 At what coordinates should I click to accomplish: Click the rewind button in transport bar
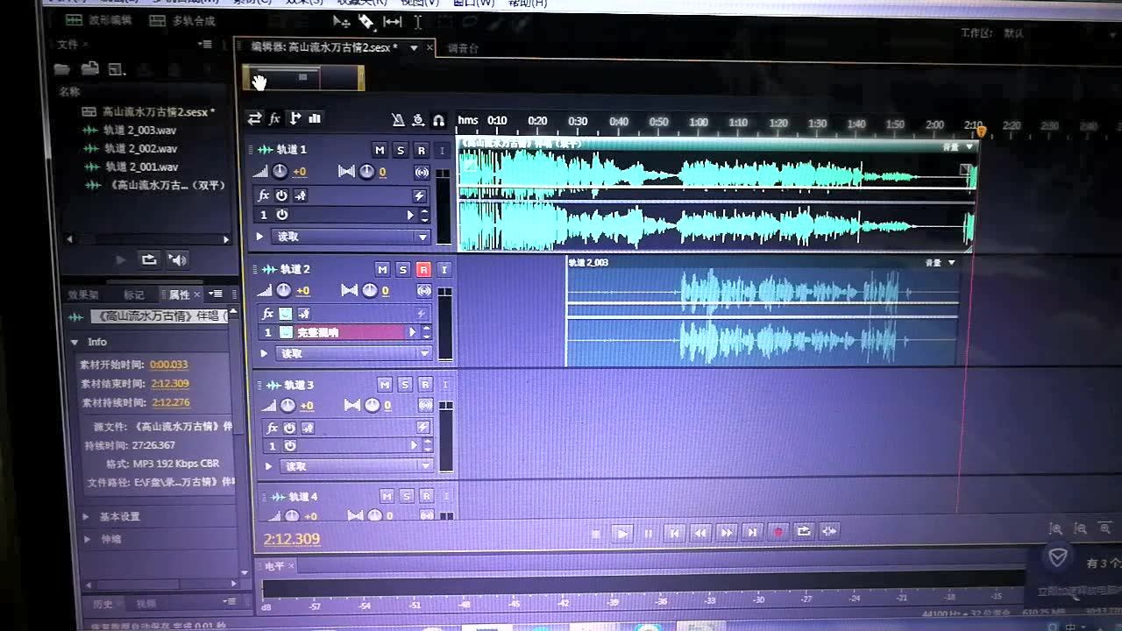click(x=699, y=532)
